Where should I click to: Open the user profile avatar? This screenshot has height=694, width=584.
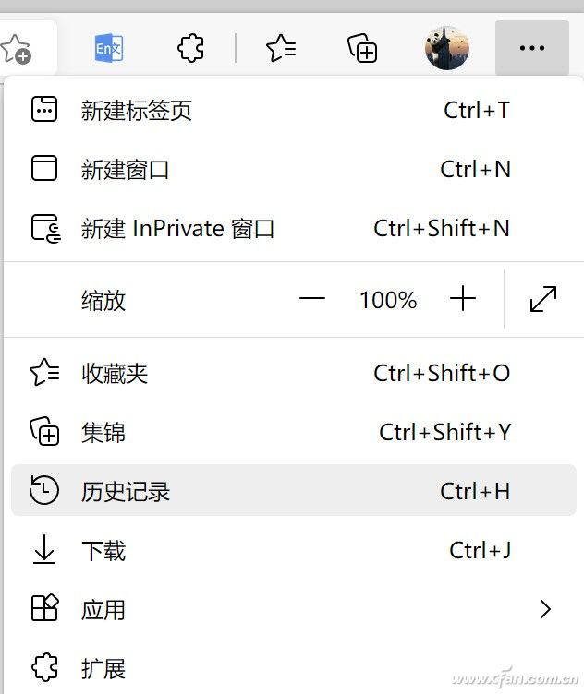447,48
